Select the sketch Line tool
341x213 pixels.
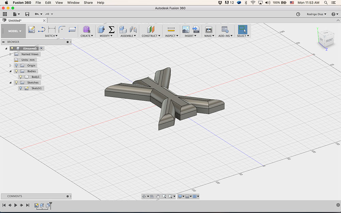(42, 29)
